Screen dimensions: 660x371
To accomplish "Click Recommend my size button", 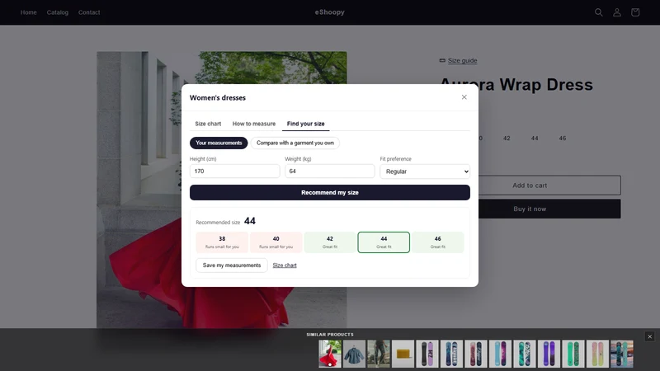I will (x=329, y=193).
